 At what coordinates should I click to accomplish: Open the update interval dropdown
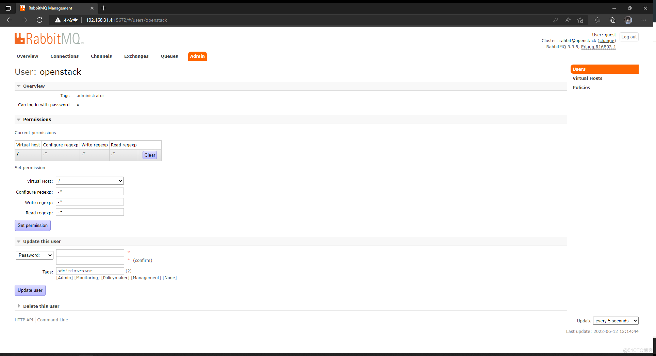616,321
